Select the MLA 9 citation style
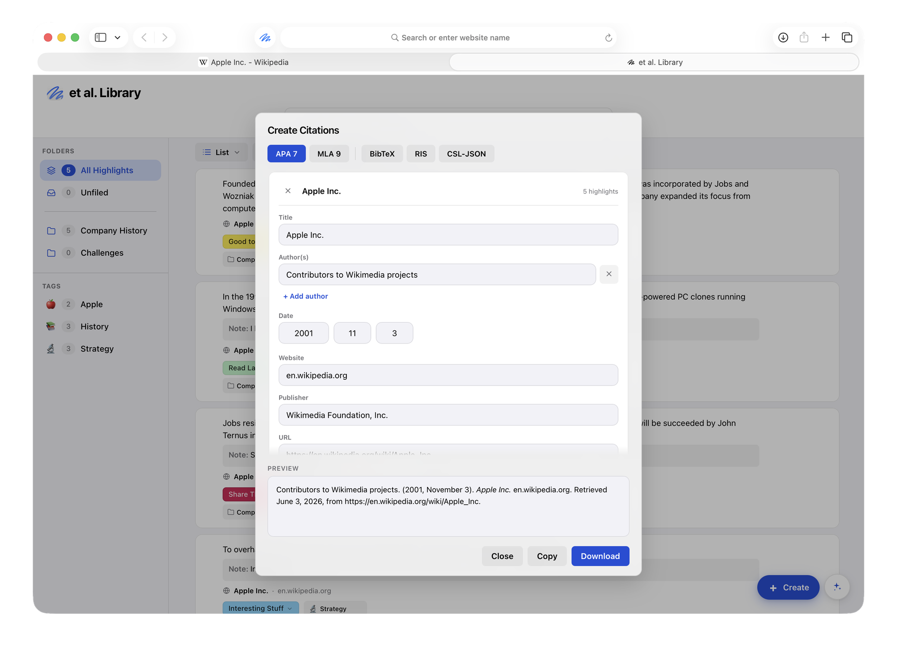897x657 pixels. pyautogui.click(x=329, y=154)
